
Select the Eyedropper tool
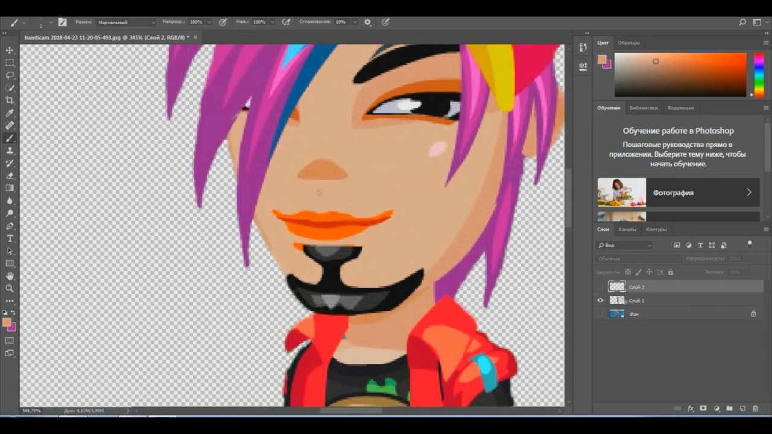click(10, 113)
